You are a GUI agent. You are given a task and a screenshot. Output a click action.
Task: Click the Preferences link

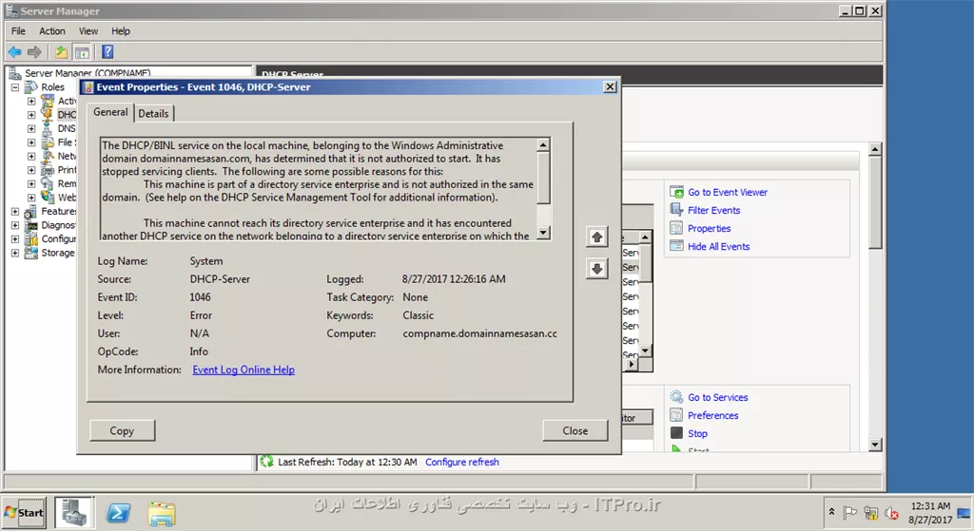[x=713, y=416]
